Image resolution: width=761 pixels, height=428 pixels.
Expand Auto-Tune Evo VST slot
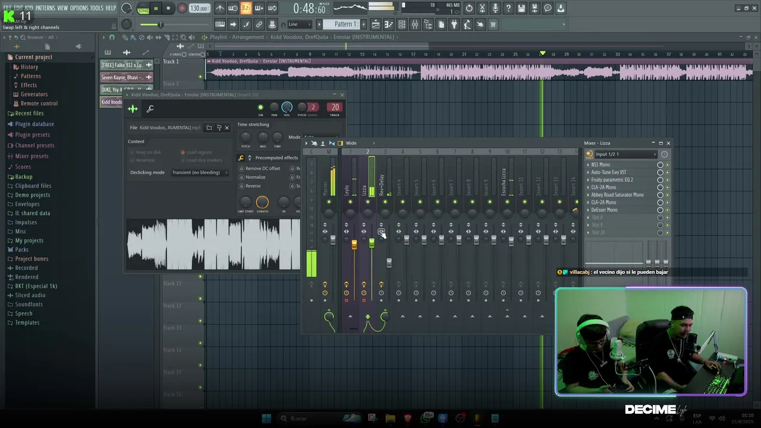(x=589, y=172)
